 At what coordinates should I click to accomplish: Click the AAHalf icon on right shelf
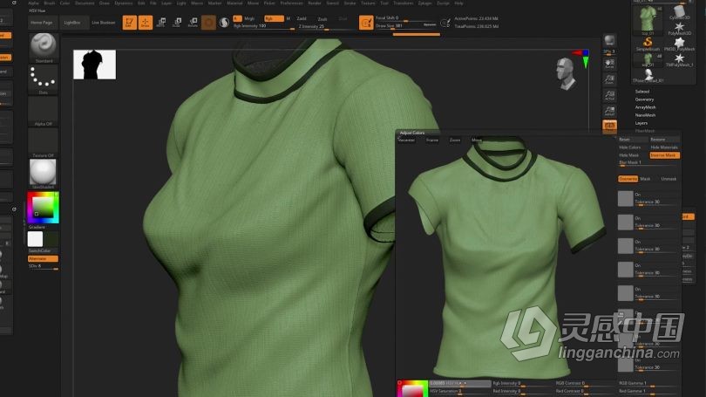tap(609, 112)
